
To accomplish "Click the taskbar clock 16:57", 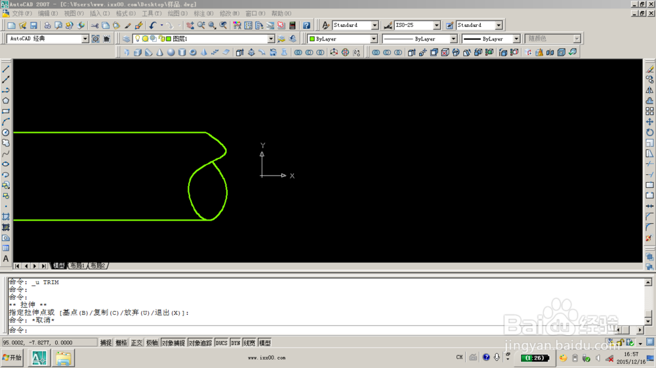I will (x=631, y=354).
